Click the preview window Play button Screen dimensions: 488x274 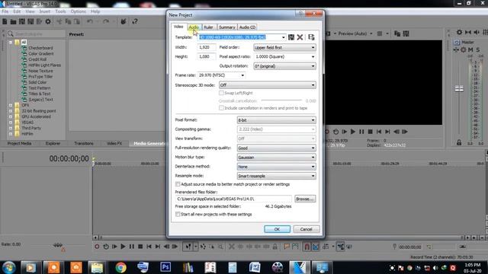[x=352, y=132]
